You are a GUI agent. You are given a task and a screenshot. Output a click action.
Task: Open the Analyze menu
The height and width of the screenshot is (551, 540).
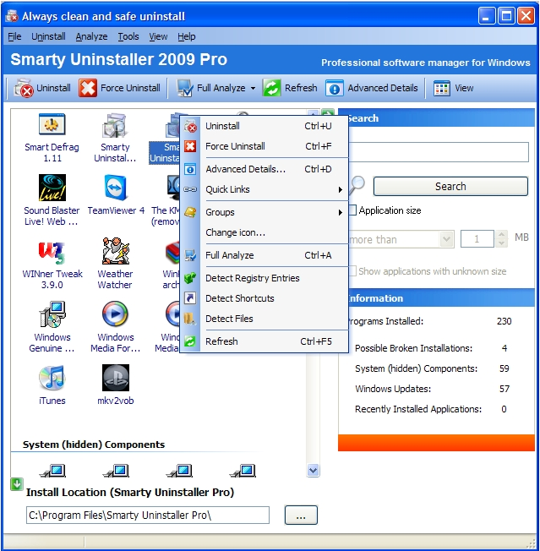click(x=91, y=36)
